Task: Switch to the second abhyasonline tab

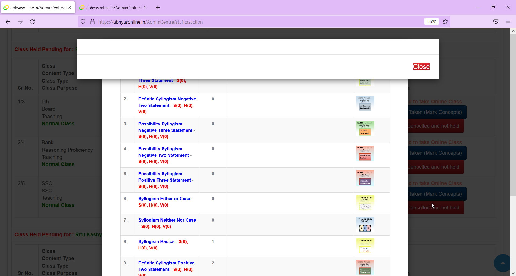Action: click(113, 8)
